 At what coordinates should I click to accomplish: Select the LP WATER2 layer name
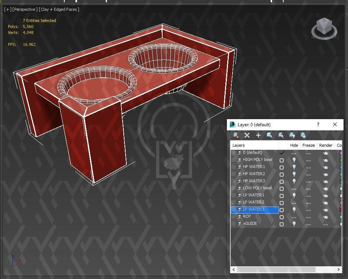[253, 202]
